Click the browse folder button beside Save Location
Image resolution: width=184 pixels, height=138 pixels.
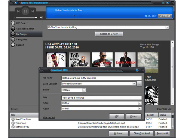pyautogui.click(x=139, y=84)
